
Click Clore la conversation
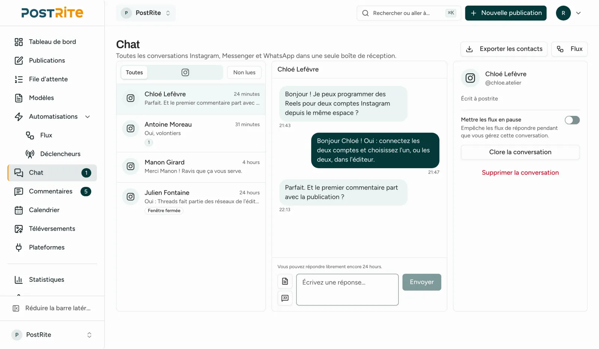point(520,152)
